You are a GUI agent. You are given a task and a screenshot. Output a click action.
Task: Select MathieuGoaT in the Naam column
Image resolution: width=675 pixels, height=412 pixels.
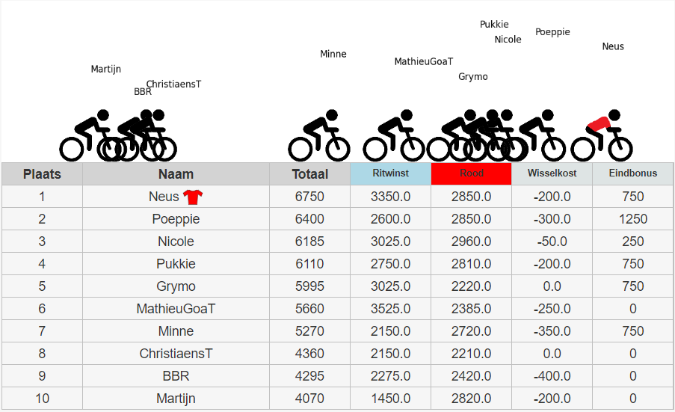(176, 309)
